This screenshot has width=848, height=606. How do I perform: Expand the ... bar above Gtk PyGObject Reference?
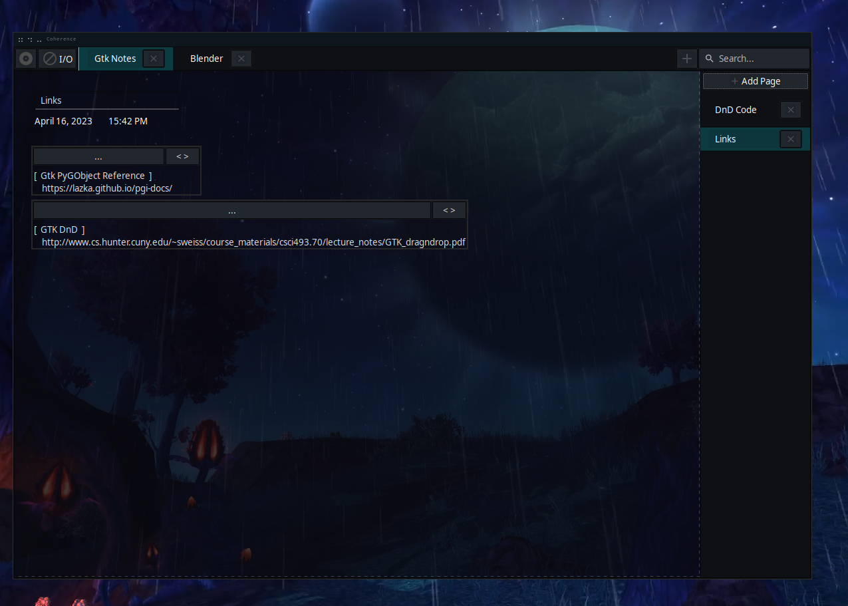click(x=98, y=157)
